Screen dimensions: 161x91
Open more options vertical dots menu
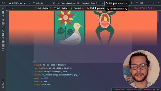(158, 8)
